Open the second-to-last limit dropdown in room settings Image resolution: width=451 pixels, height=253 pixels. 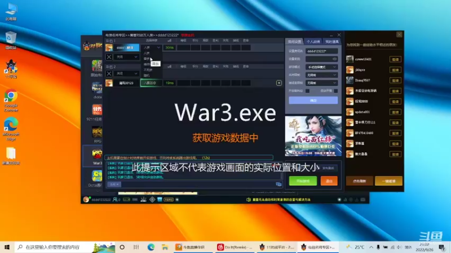[321, 75]
